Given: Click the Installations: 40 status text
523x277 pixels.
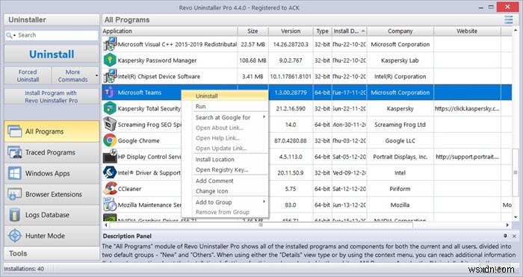Looking at the screenshot, I should 24,269.
